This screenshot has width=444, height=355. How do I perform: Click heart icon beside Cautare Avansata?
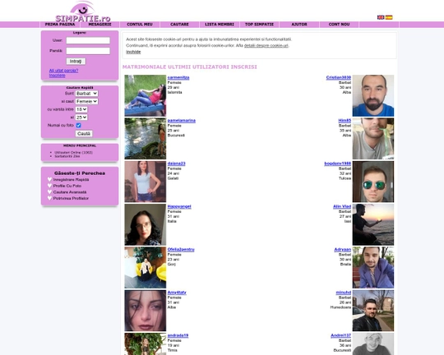[x=49, y=192]
